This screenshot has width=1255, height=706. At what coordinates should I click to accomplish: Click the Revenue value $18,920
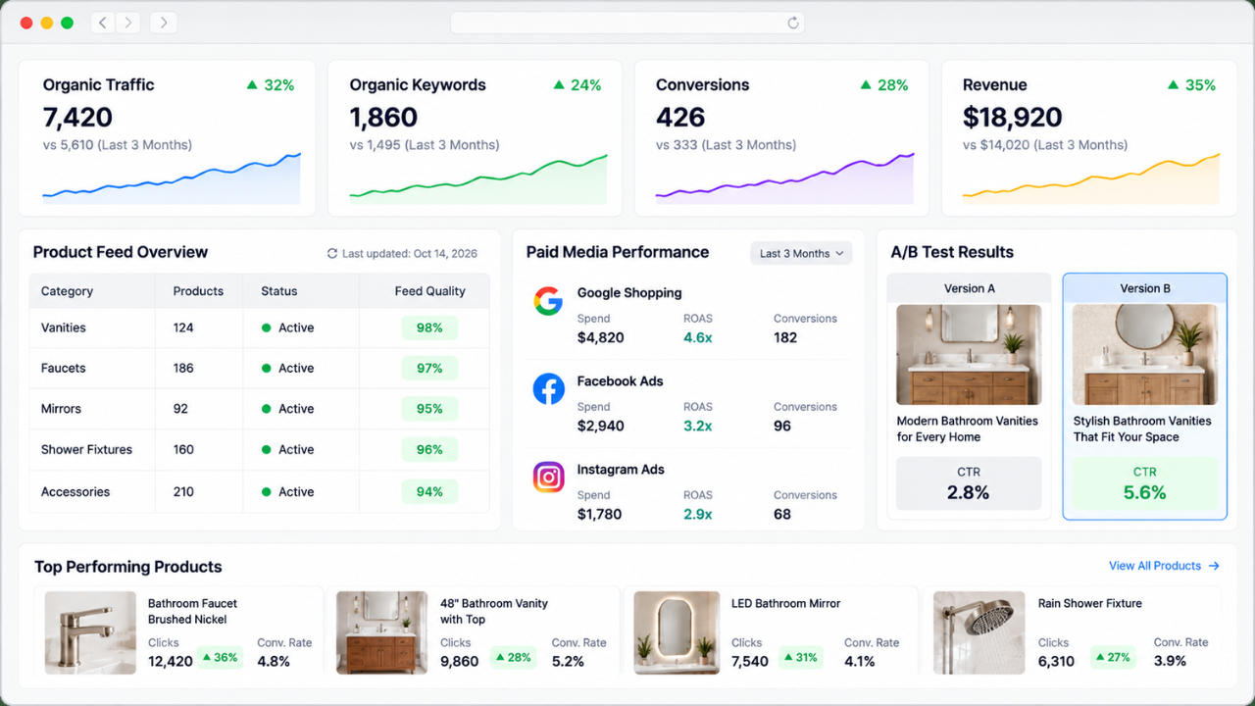(1013, 118)
